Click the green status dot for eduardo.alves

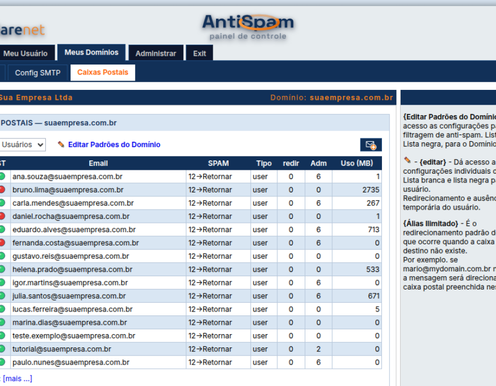tap(2, 229)
